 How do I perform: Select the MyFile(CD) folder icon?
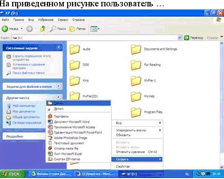tap(75, 95)
